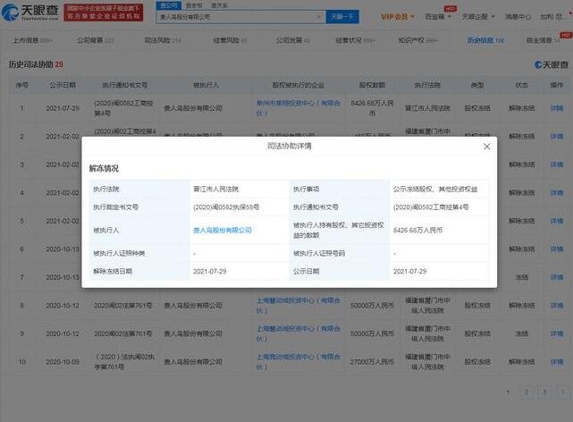Open 详情 link for table row 3

pyautogui.click(x=557, y=165)
